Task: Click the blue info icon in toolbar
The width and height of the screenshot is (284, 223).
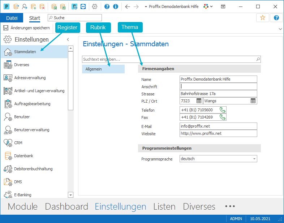Action: pyautogui.click(x=116, y=7)
